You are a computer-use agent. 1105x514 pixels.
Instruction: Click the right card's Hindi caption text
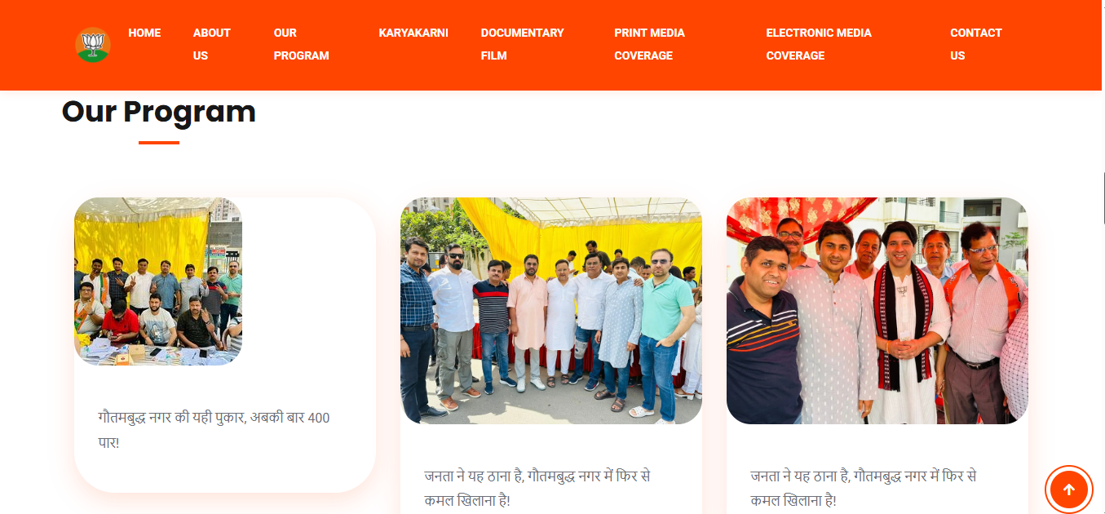[x=864, y=488]
